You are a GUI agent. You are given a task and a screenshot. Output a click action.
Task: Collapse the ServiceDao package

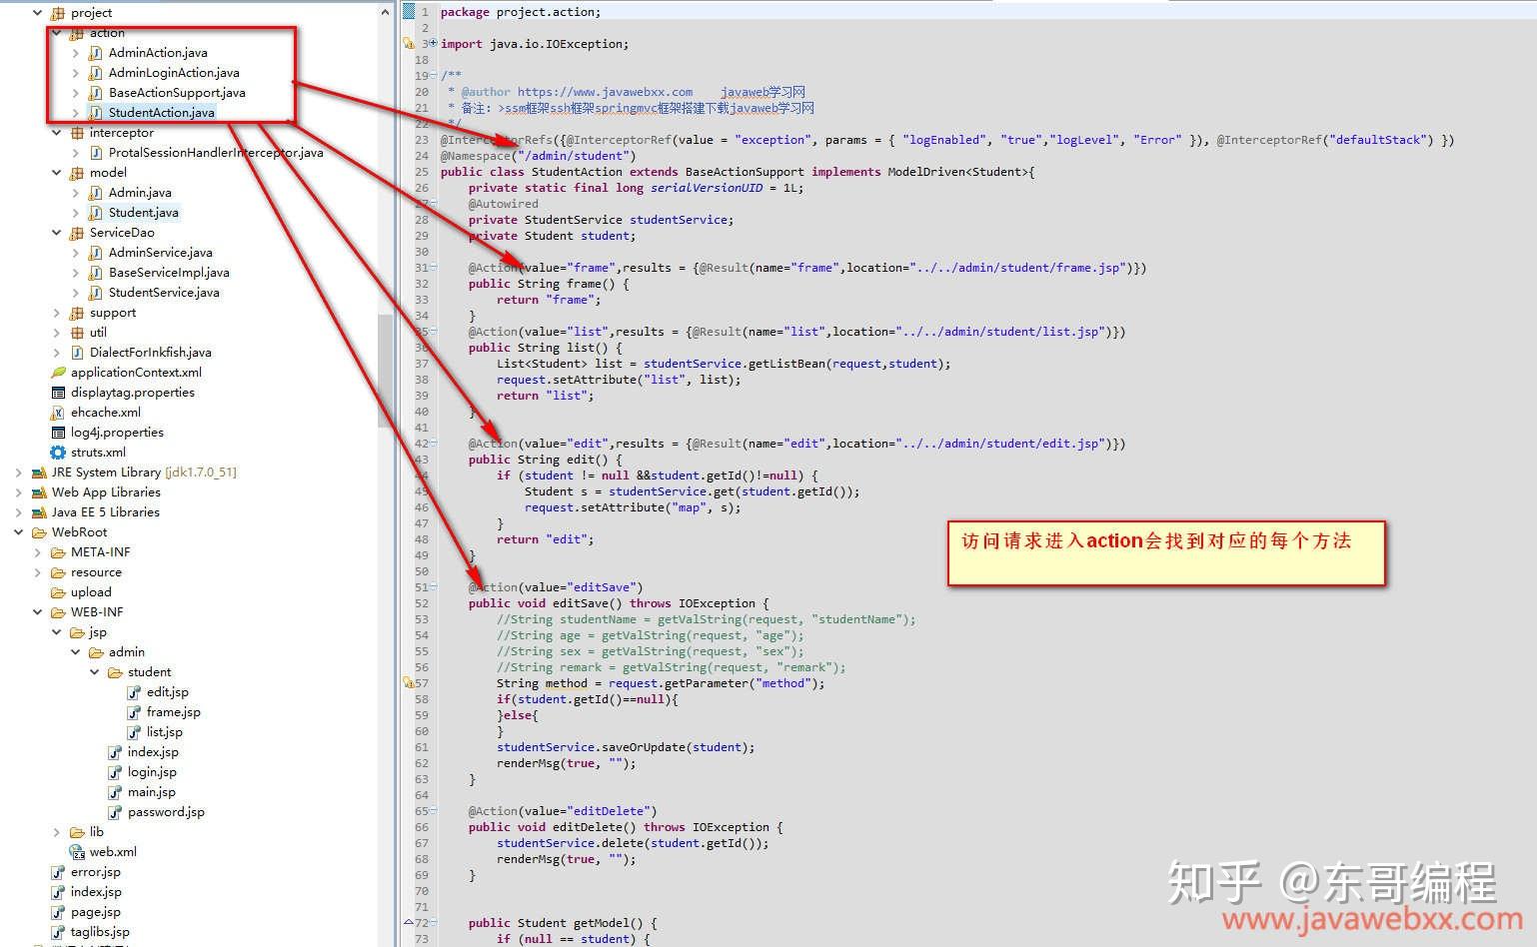click(x=57, y=233)
